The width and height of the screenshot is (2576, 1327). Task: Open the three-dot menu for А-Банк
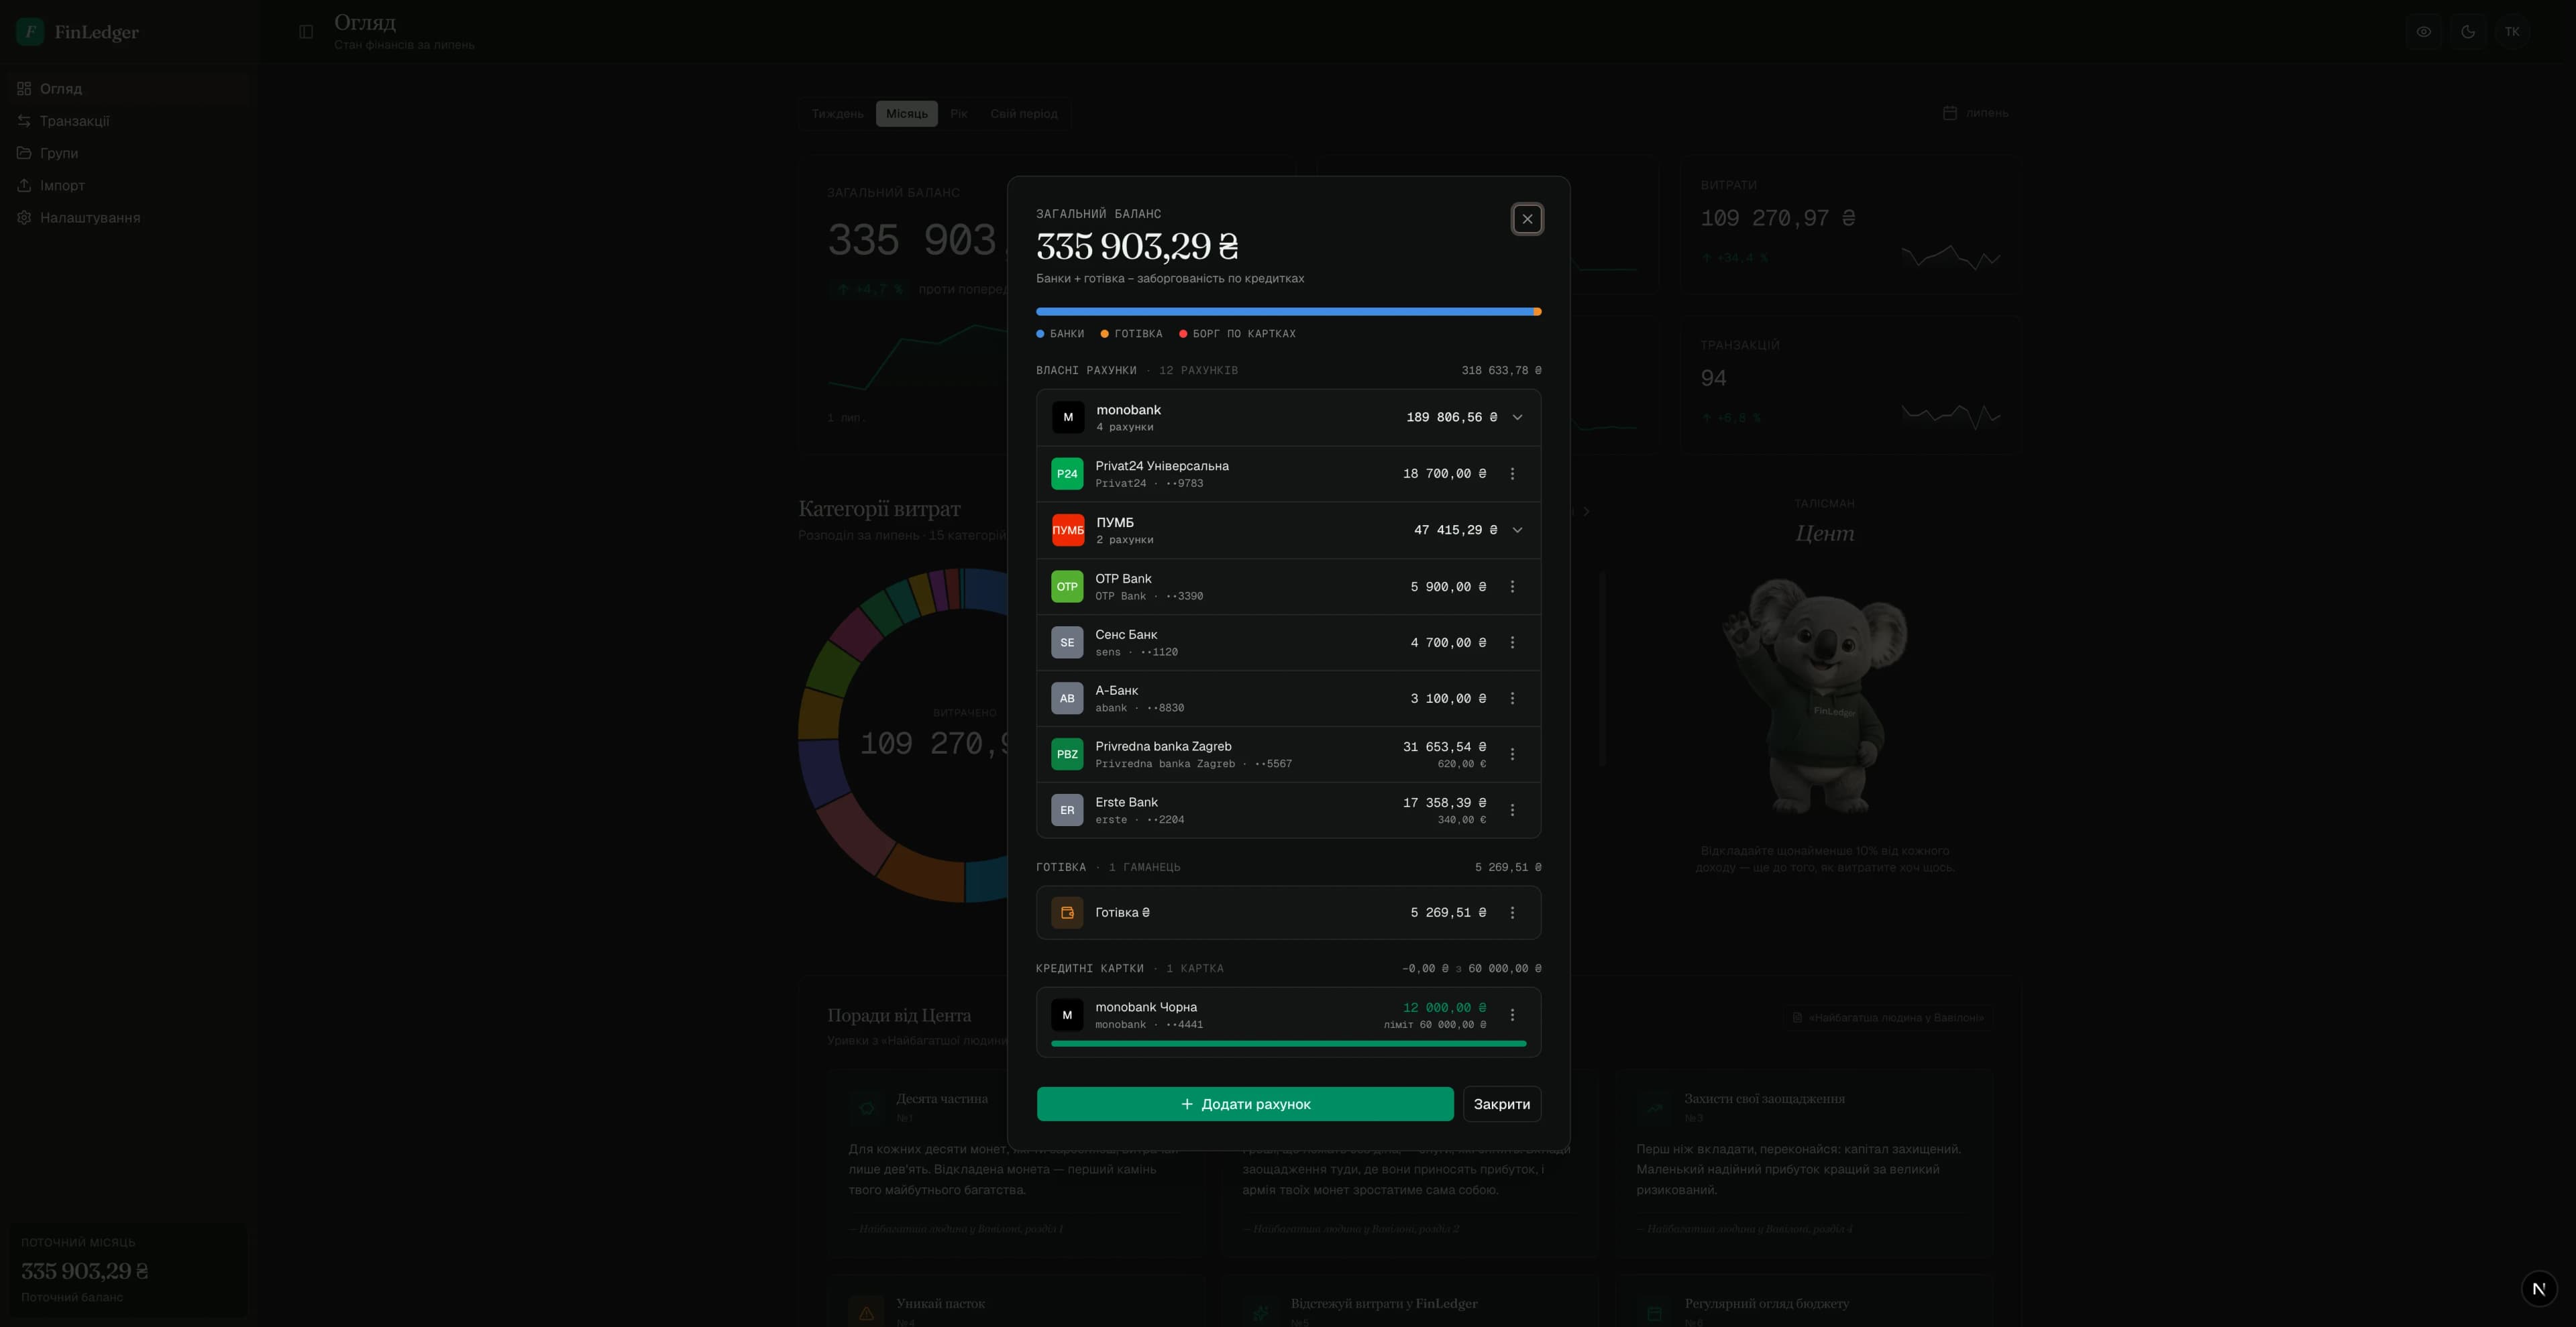tap(1512, 699)
